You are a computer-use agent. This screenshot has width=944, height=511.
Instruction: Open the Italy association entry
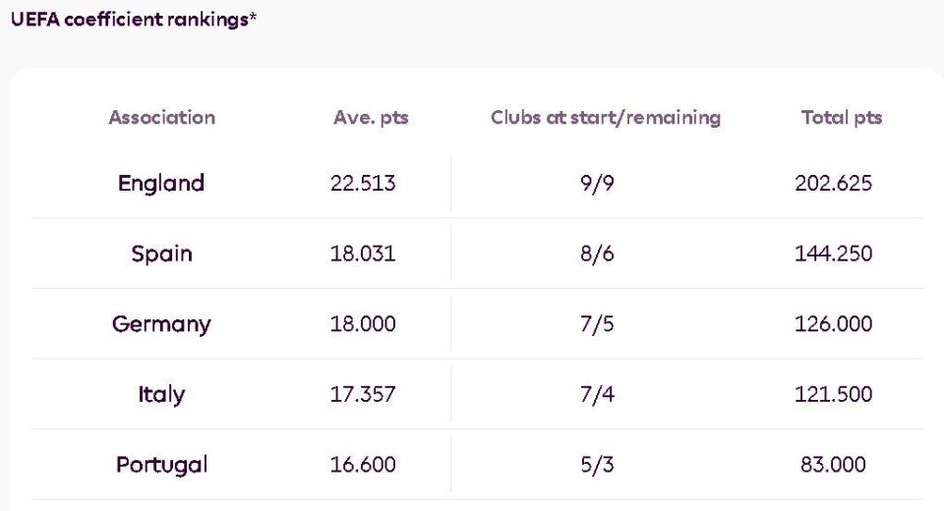(161, 394)
